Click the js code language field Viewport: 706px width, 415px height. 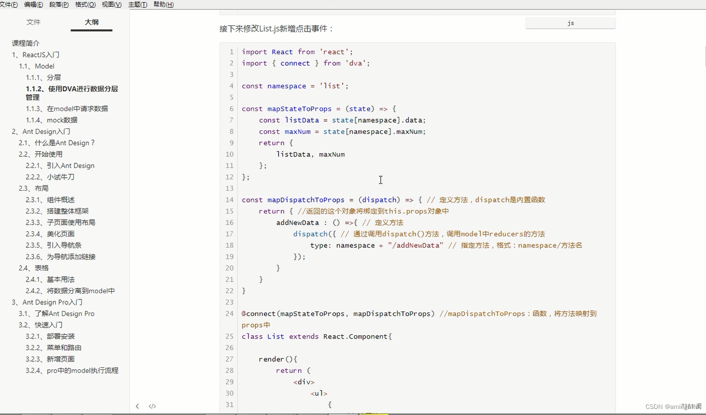click(x=570, y=23)
